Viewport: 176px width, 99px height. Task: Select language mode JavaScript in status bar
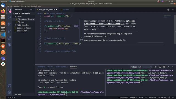[x=152, y=98]
